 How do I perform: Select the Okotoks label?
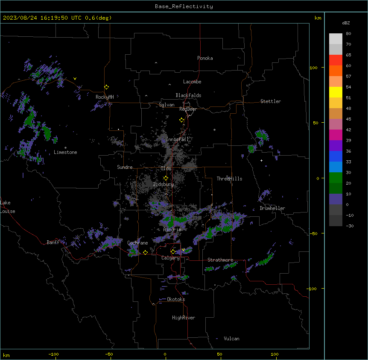pos(176,299)
